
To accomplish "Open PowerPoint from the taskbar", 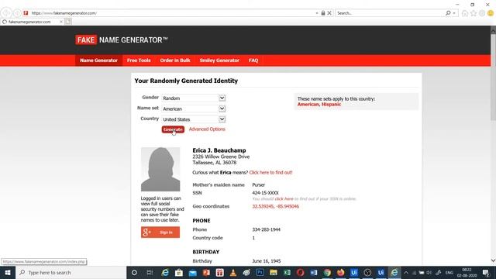I will click(206, 272).
